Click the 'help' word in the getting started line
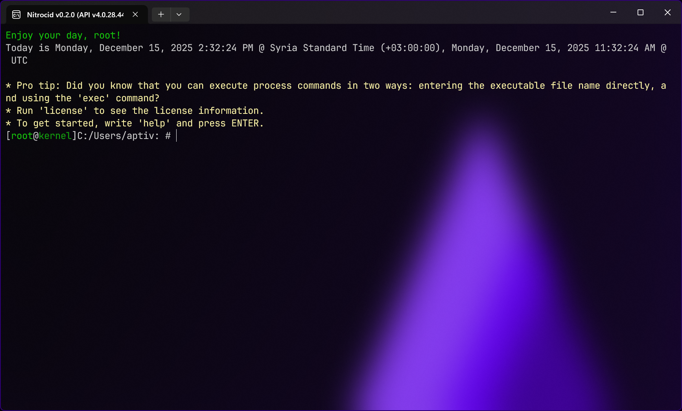The image size is (682, 411). click(154, 123)
